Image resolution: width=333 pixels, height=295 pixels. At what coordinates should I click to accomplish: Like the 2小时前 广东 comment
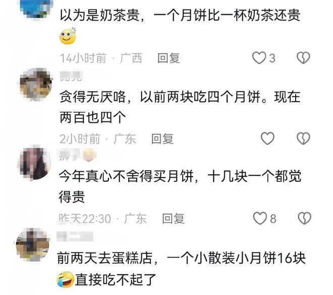[x=267, y=138]
